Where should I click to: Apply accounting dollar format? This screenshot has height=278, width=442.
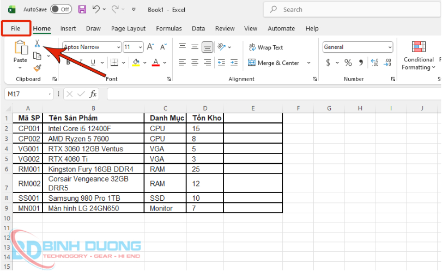pyautogui.click(x=328, y=63)
